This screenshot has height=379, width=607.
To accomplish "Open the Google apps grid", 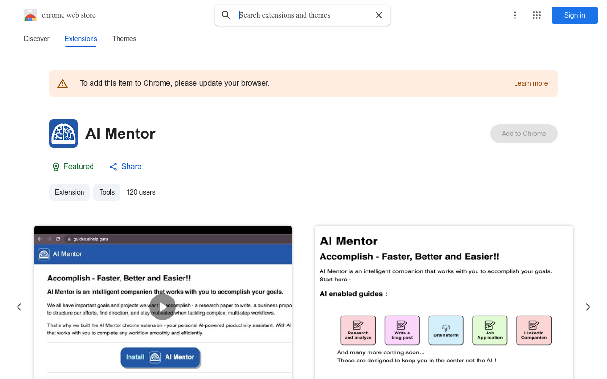I will pyautogui.click(x=537, y=15).
